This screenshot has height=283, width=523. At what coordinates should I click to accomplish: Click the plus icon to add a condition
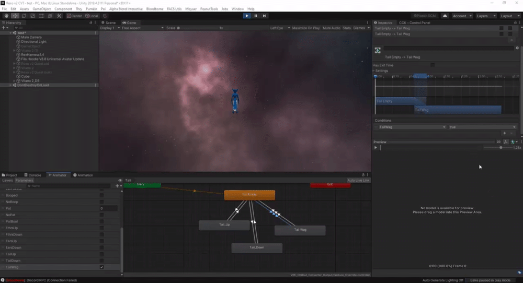click(x=504, y=133)
